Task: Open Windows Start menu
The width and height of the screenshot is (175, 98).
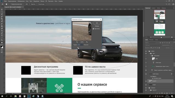Action: (x=2, y=96)
